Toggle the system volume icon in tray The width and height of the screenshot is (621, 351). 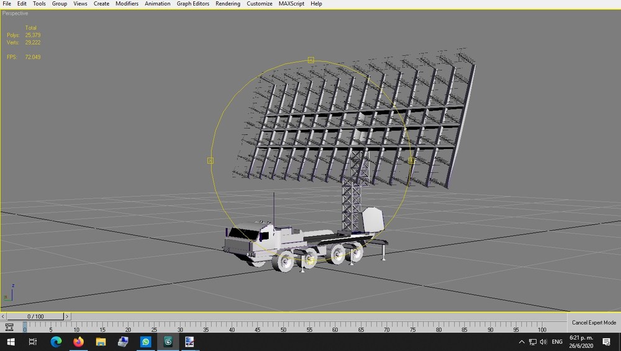coord(543,342)
